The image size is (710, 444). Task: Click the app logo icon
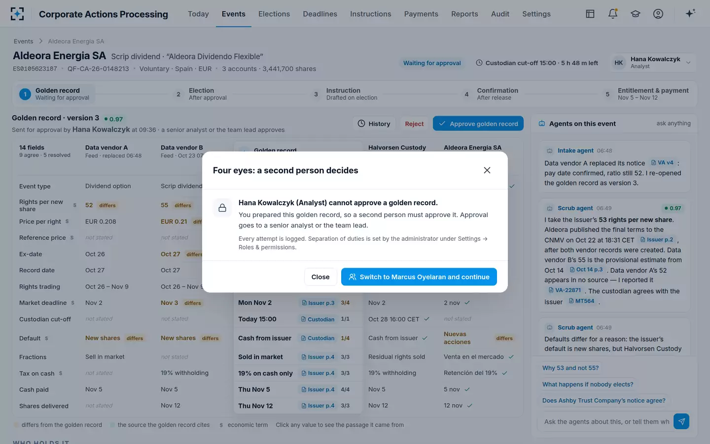pos(17,14)
